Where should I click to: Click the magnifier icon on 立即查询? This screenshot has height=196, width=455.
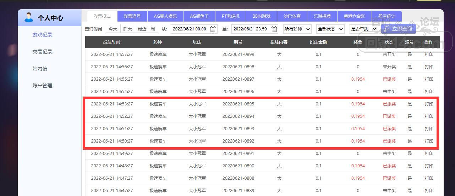(x=386, y=29)
